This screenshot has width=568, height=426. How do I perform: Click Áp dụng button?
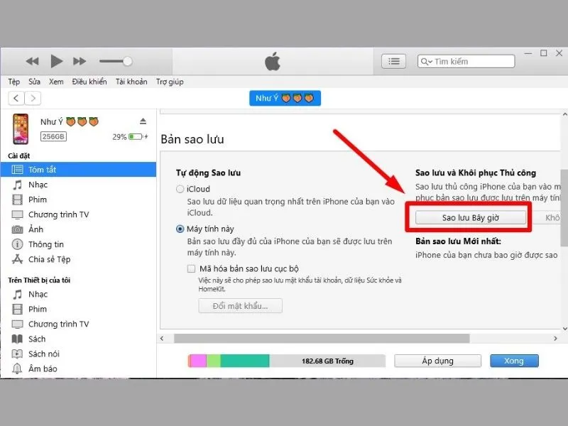tap(437, 361)
